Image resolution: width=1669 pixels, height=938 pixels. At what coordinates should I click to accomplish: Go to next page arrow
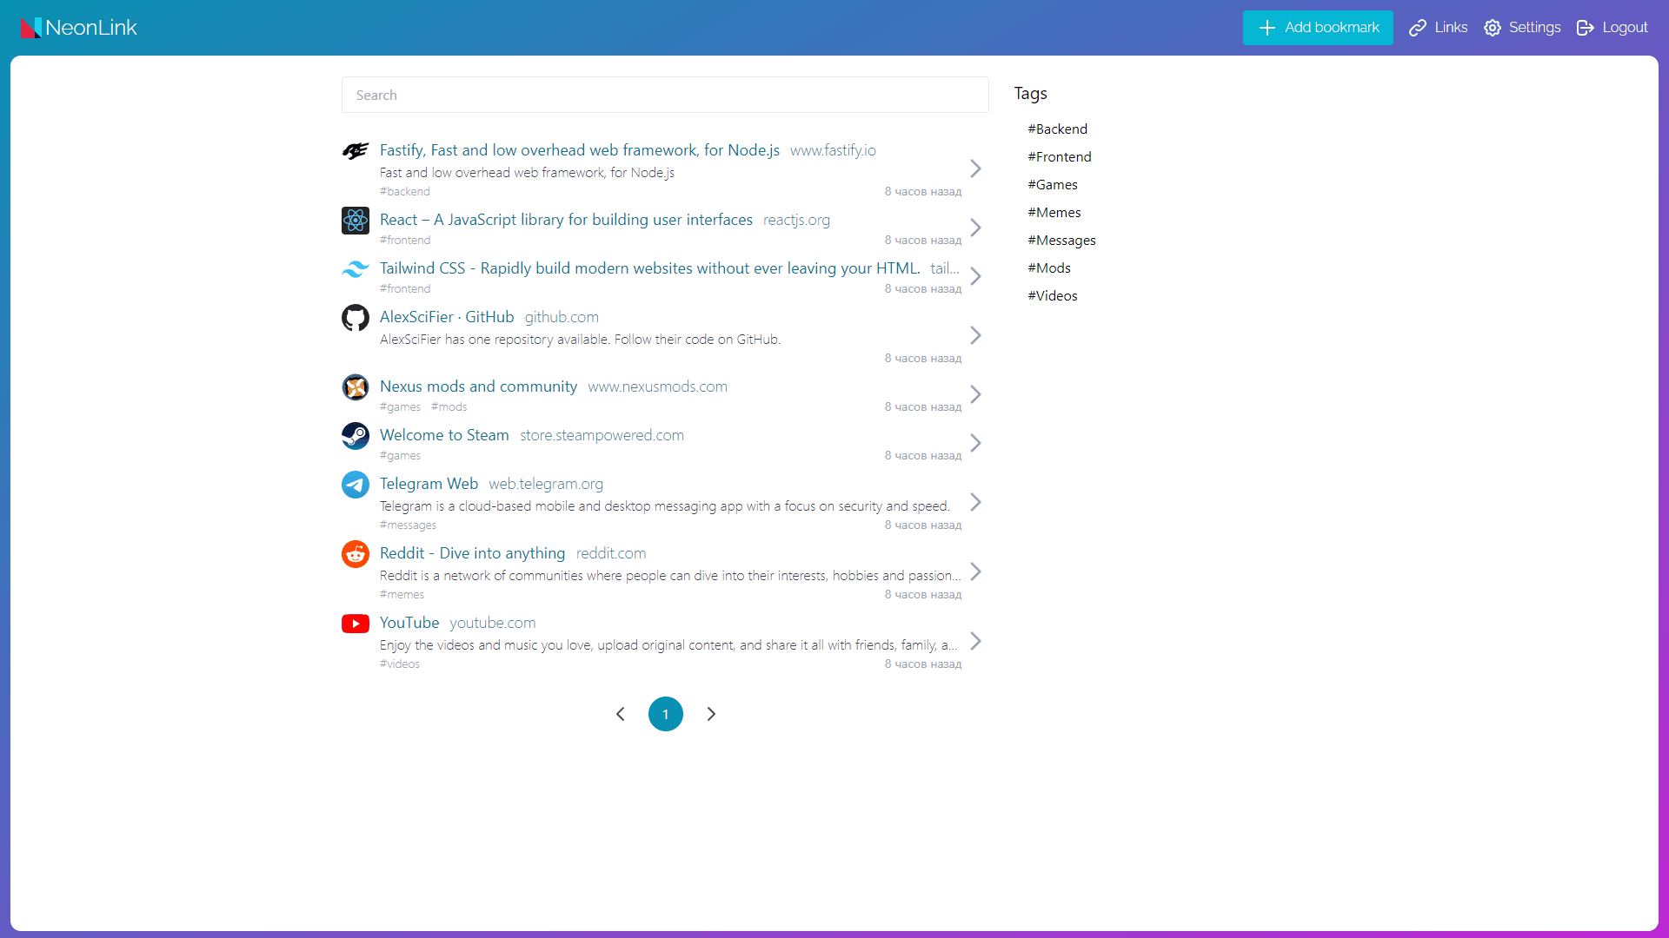[711, 714]
